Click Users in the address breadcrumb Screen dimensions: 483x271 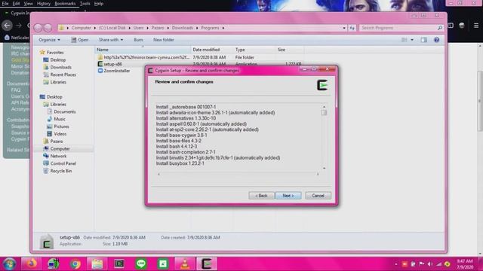click(139, 28)
